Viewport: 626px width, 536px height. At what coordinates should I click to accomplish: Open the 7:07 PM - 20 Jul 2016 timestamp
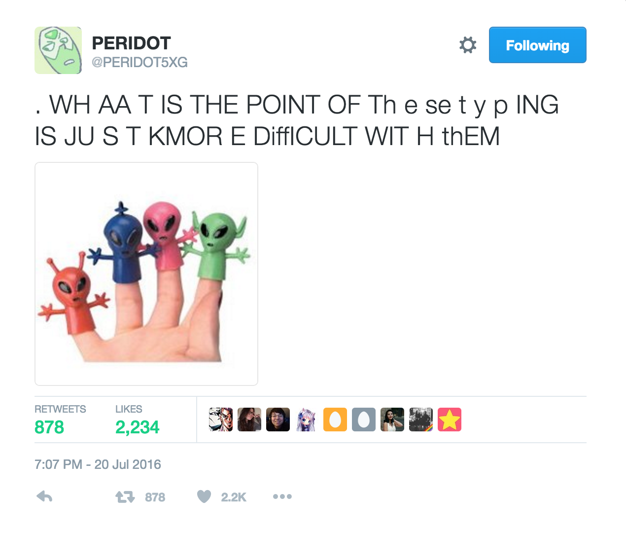98,464
